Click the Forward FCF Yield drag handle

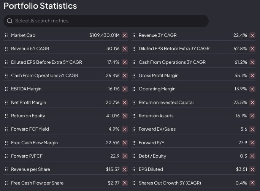point(6,129)
